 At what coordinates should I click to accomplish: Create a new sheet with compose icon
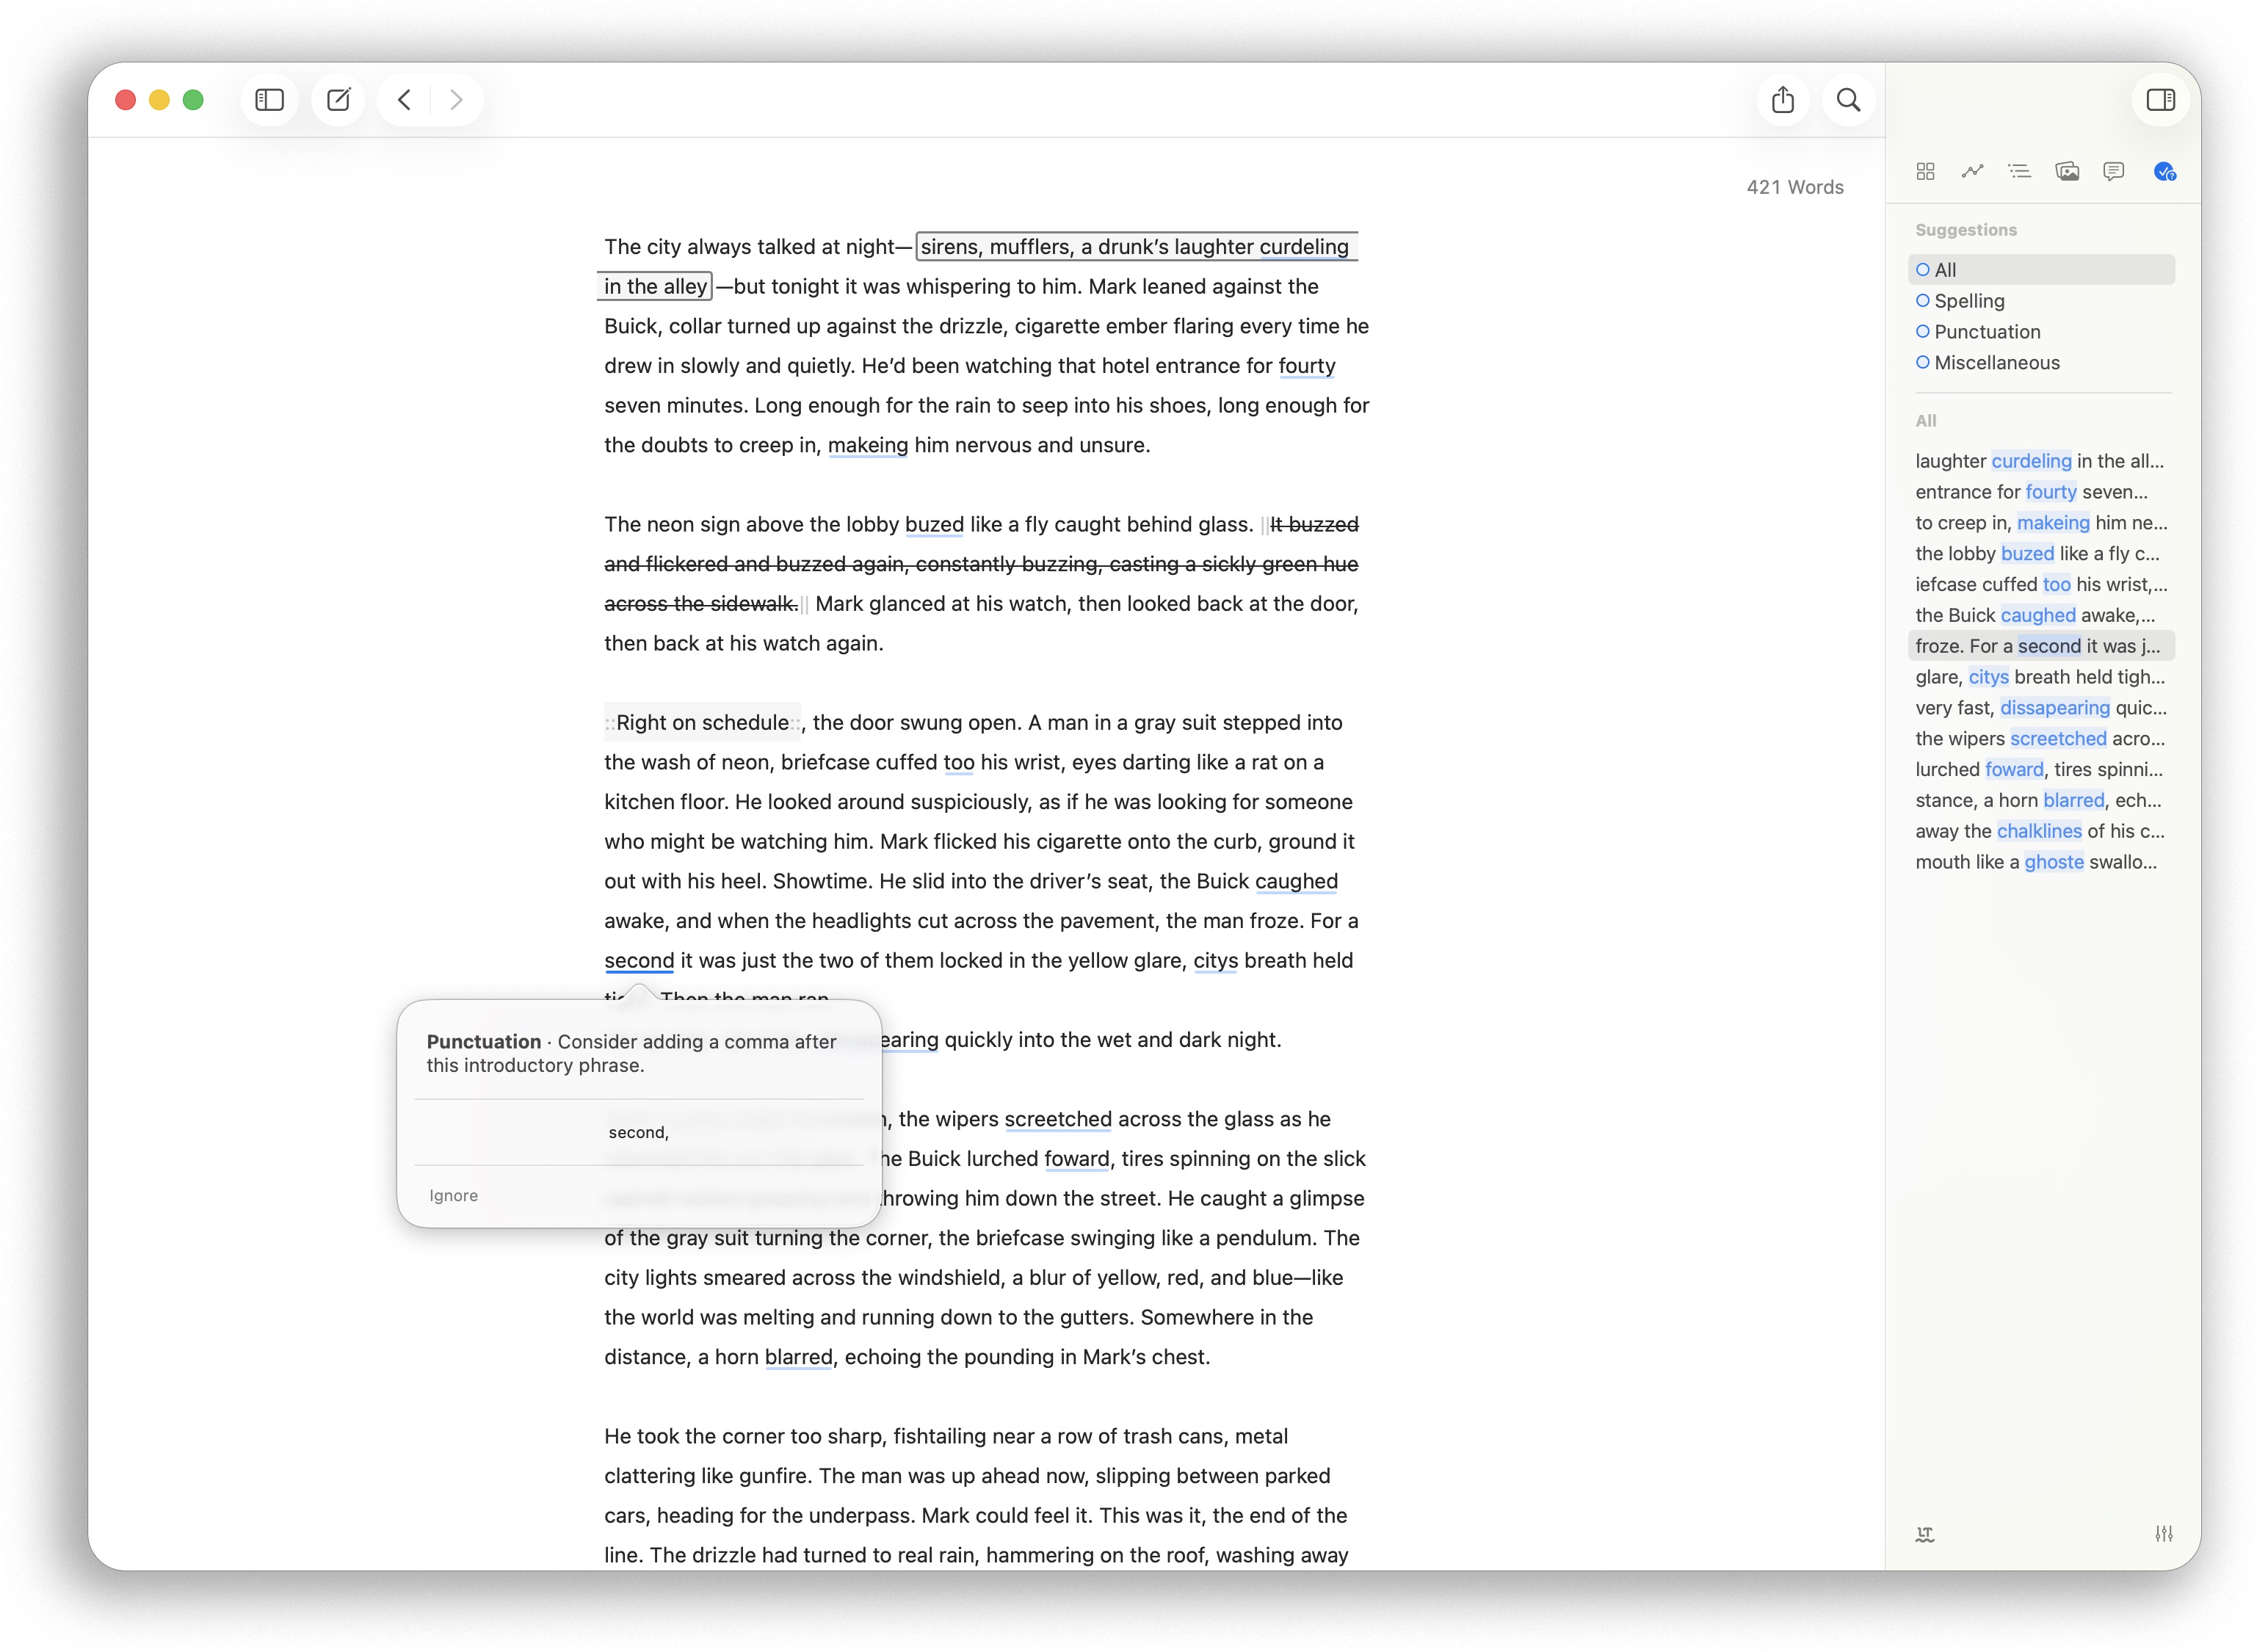(338, 100)
